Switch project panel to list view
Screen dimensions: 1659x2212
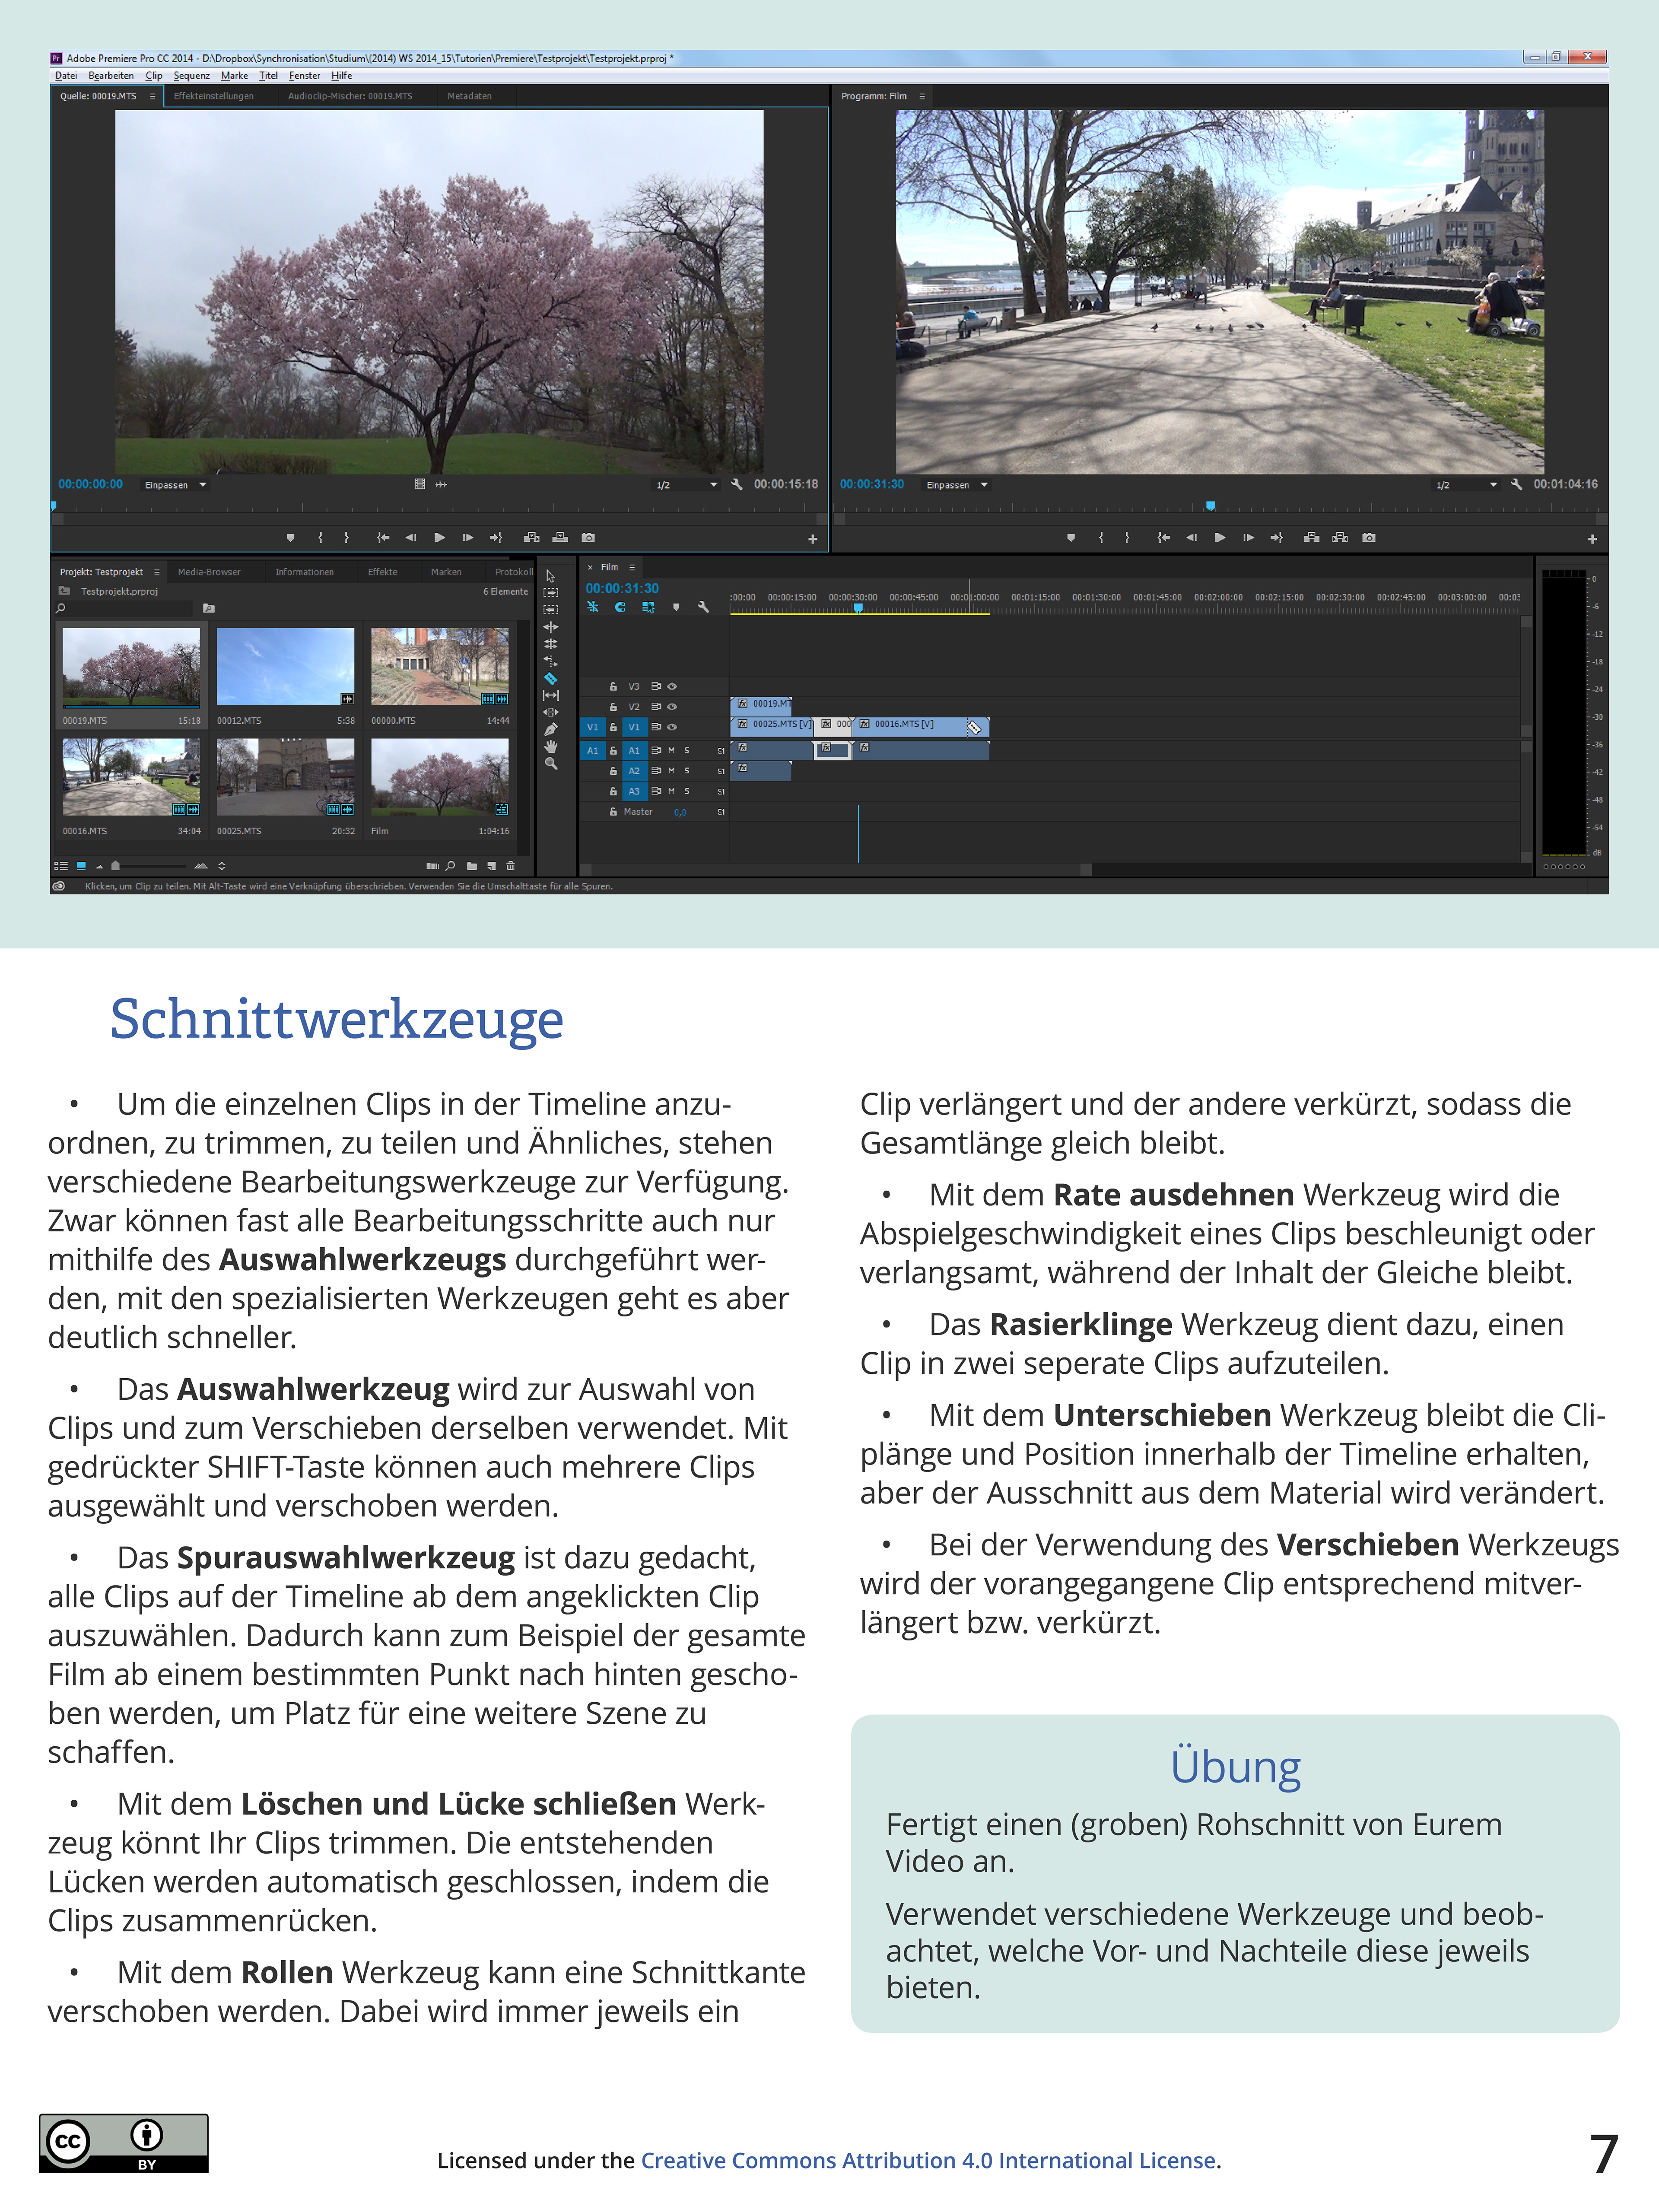pyautogui.click(x=61, y=866)
